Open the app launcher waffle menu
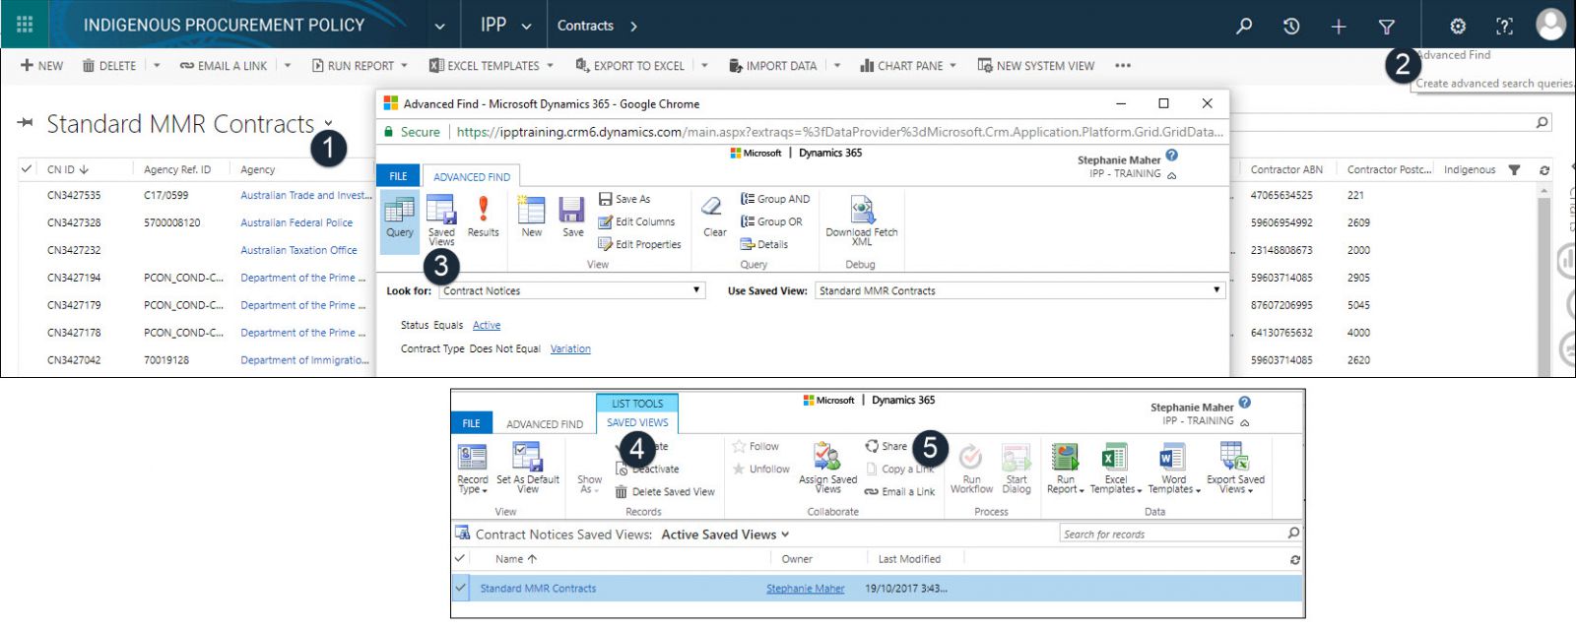 pyautogui.click(x=25, y=25)
